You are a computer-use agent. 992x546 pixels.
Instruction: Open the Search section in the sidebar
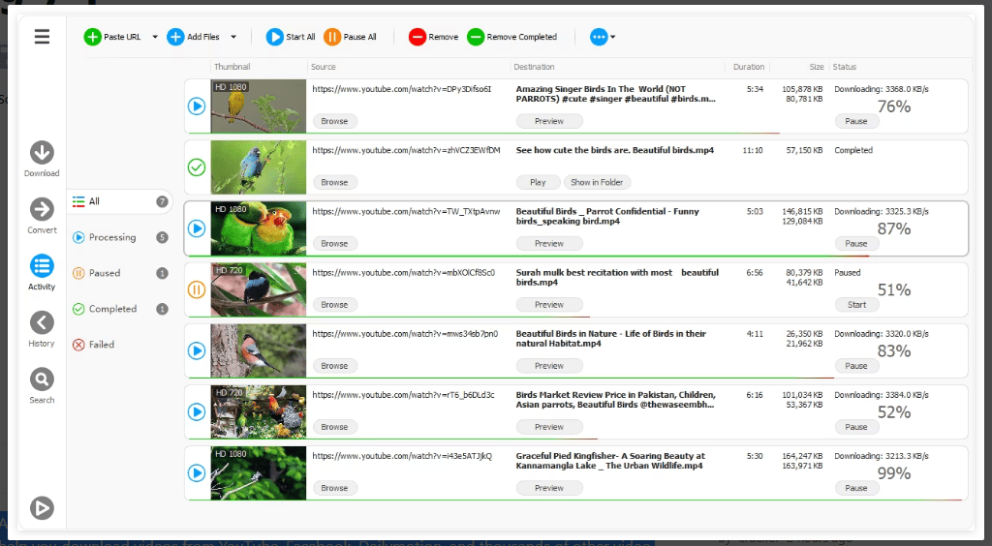pyautogui.click(x=42, y=385)
